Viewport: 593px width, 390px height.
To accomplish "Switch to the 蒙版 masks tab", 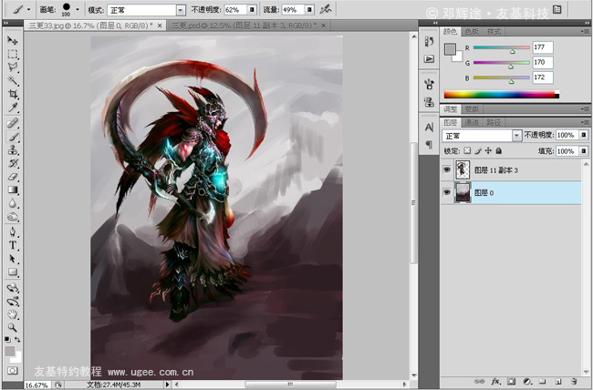I will pos(472,108).
